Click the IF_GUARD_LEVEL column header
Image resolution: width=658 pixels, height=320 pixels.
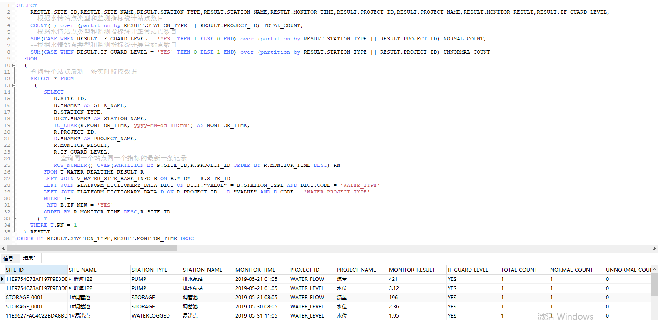(473, 270)
